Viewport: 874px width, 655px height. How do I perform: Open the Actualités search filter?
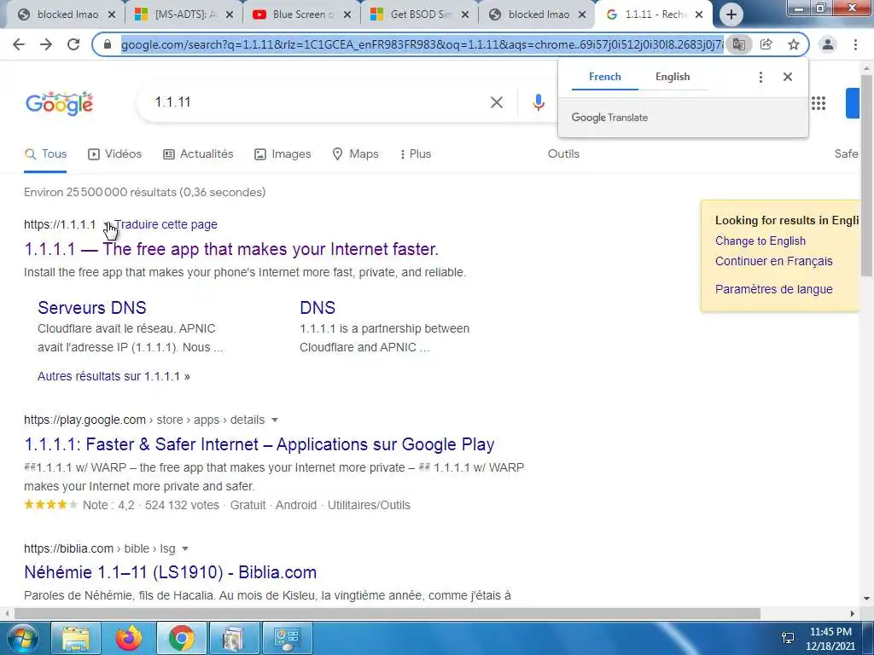pyautogui.click(x=198, y=154)
